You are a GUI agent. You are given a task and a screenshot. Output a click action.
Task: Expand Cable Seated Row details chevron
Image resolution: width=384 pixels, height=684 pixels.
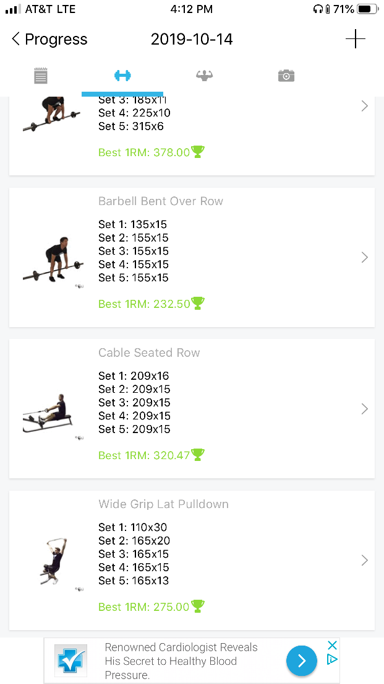[x=364, y=409]
